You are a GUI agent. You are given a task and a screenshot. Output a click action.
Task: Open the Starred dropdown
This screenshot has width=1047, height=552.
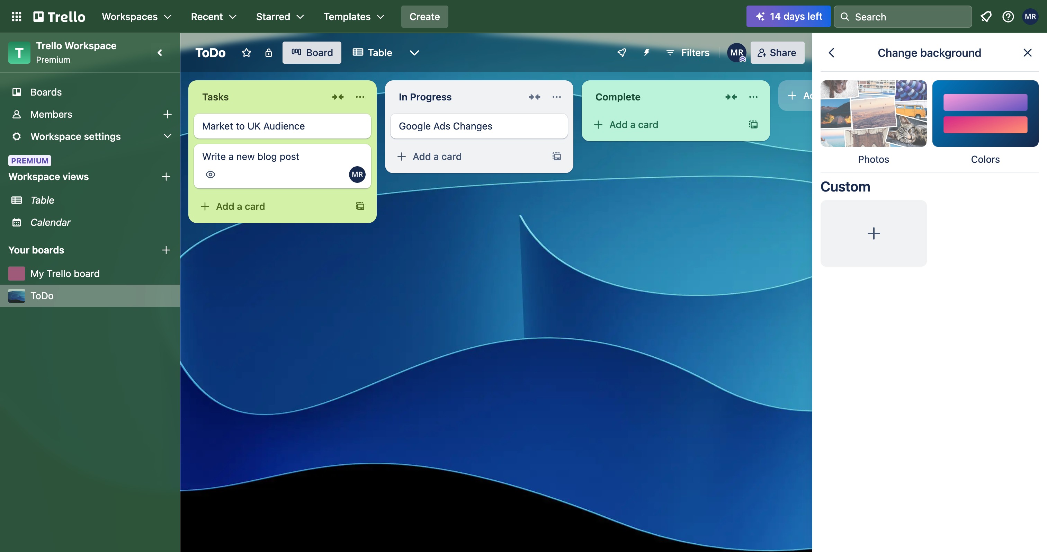[280, 17]
